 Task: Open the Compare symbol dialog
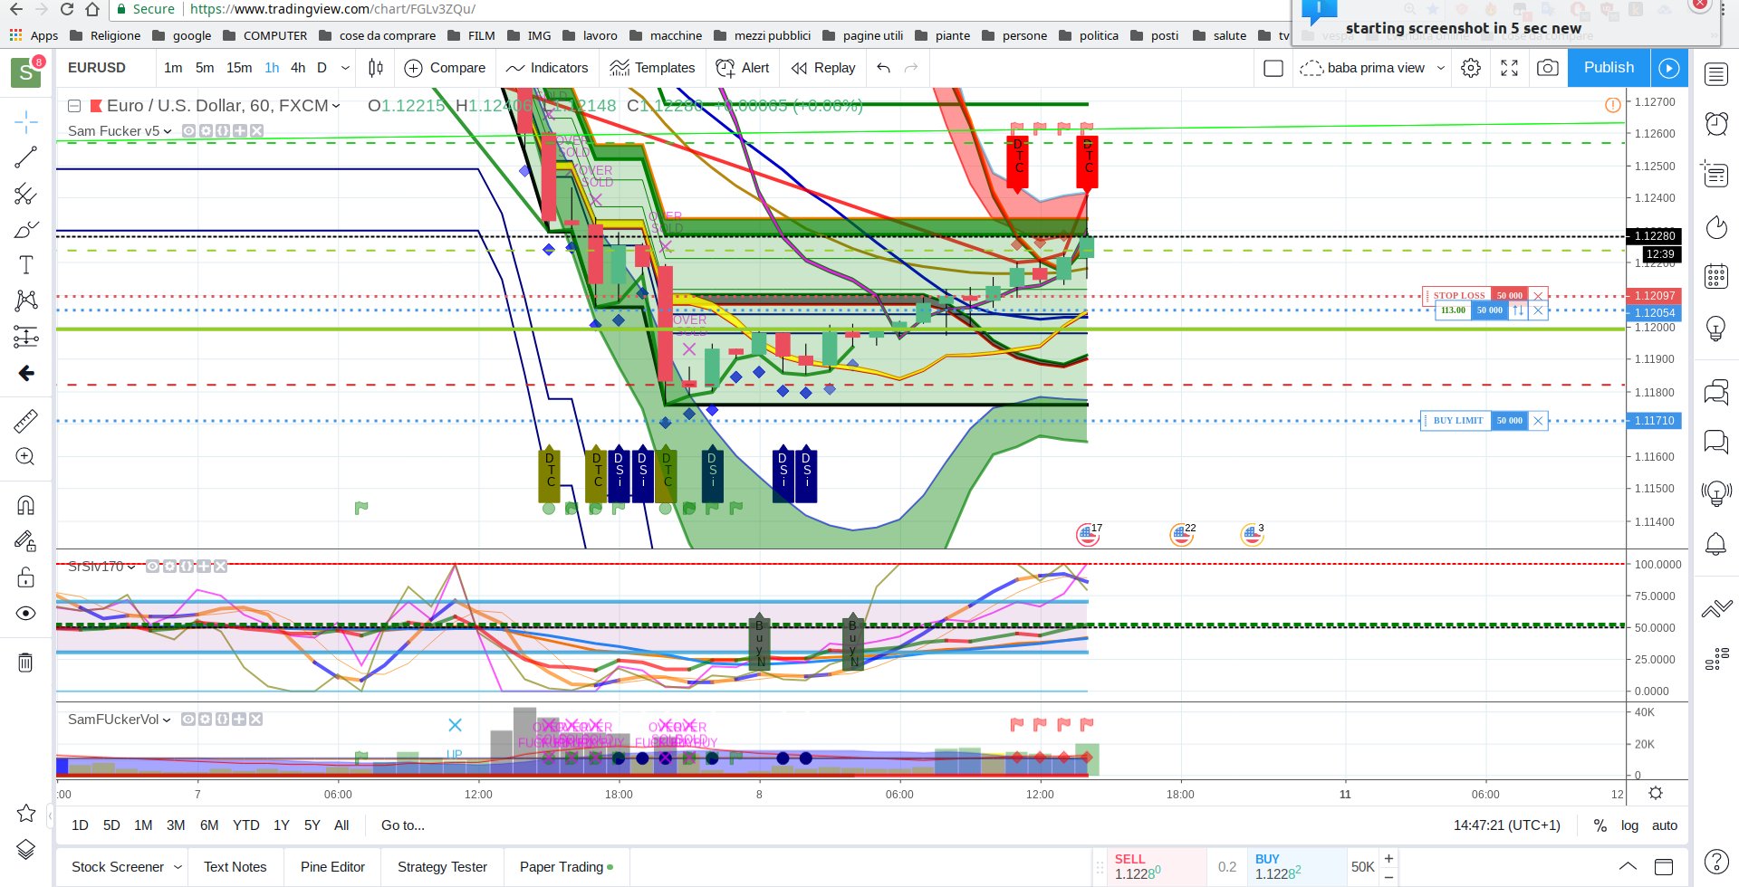[445, 68]
